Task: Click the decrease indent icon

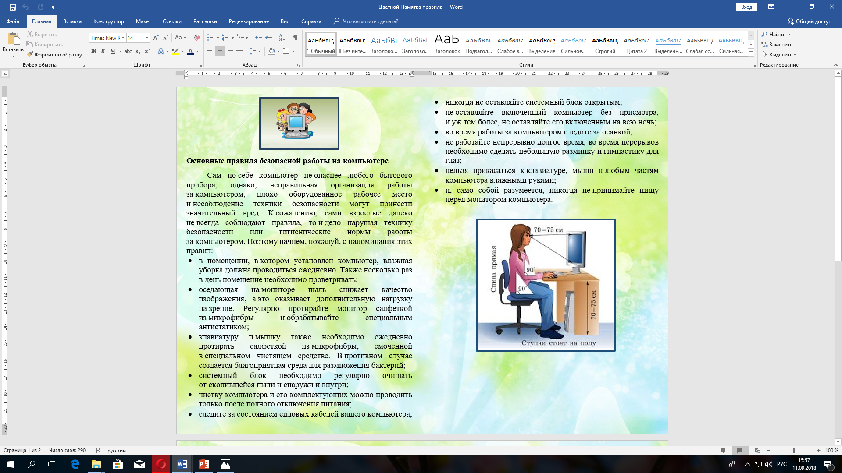Action: (x=259, y=38)
